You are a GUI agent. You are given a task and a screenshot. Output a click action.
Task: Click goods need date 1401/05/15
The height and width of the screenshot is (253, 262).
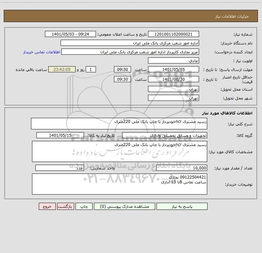pos(60,135)
